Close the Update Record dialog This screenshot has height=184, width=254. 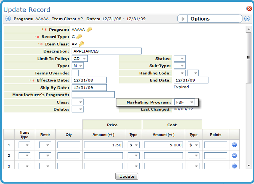point(249,9)
